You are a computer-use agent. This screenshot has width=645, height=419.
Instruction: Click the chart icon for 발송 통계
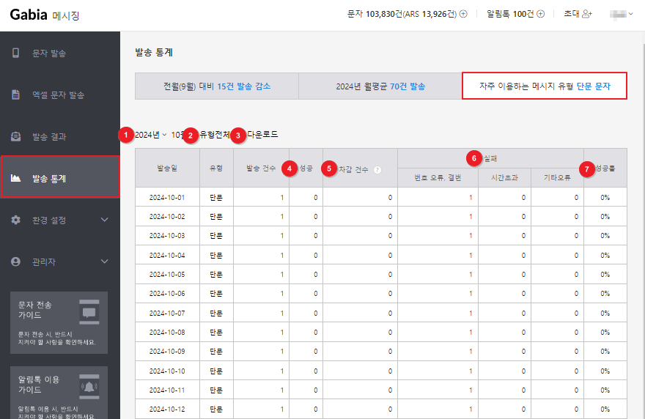click(x=15, y=178)
